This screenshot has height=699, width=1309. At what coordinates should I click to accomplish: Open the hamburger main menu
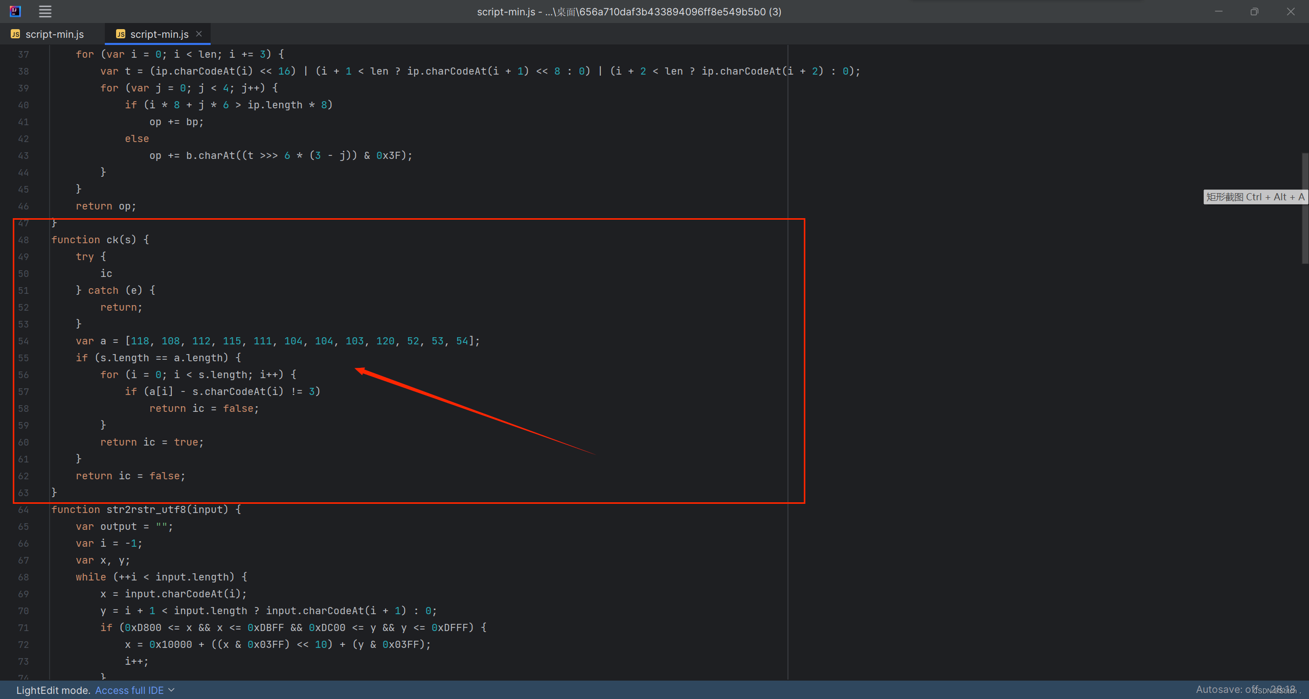tap(45, 11)
